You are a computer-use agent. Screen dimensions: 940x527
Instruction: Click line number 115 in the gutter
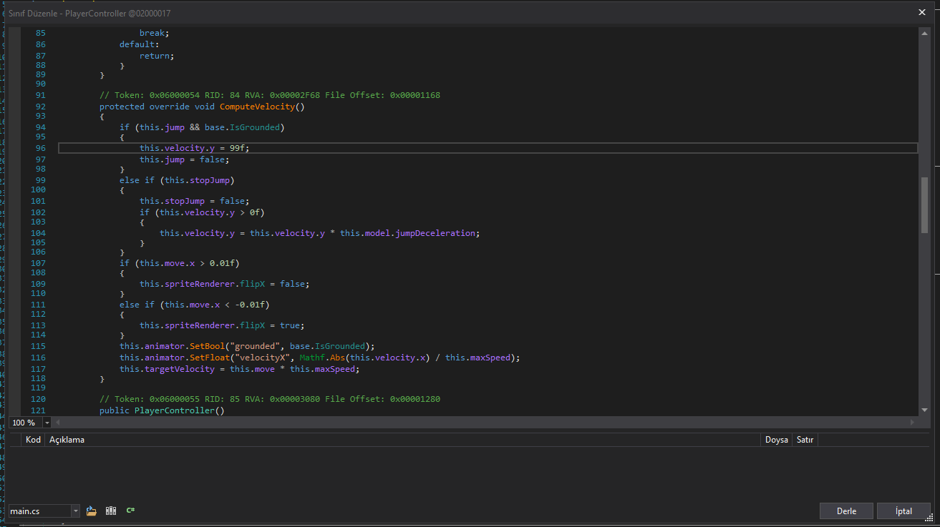click(38, 346)
